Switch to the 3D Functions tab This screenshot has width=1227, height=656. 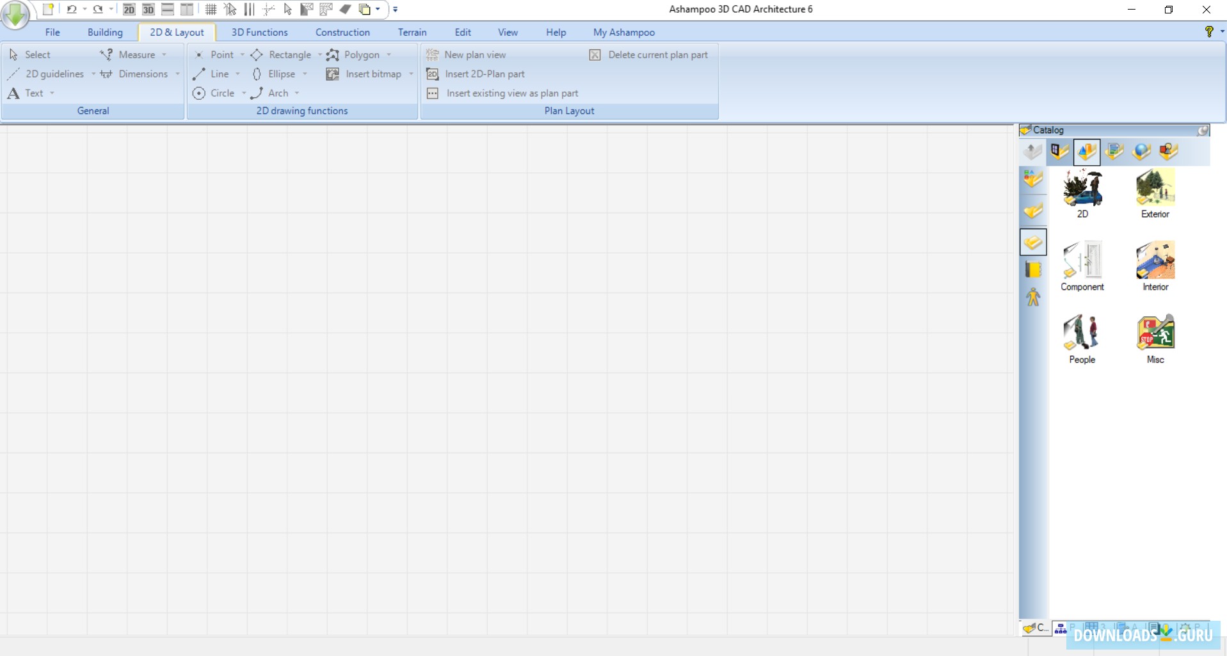point(259,32)
